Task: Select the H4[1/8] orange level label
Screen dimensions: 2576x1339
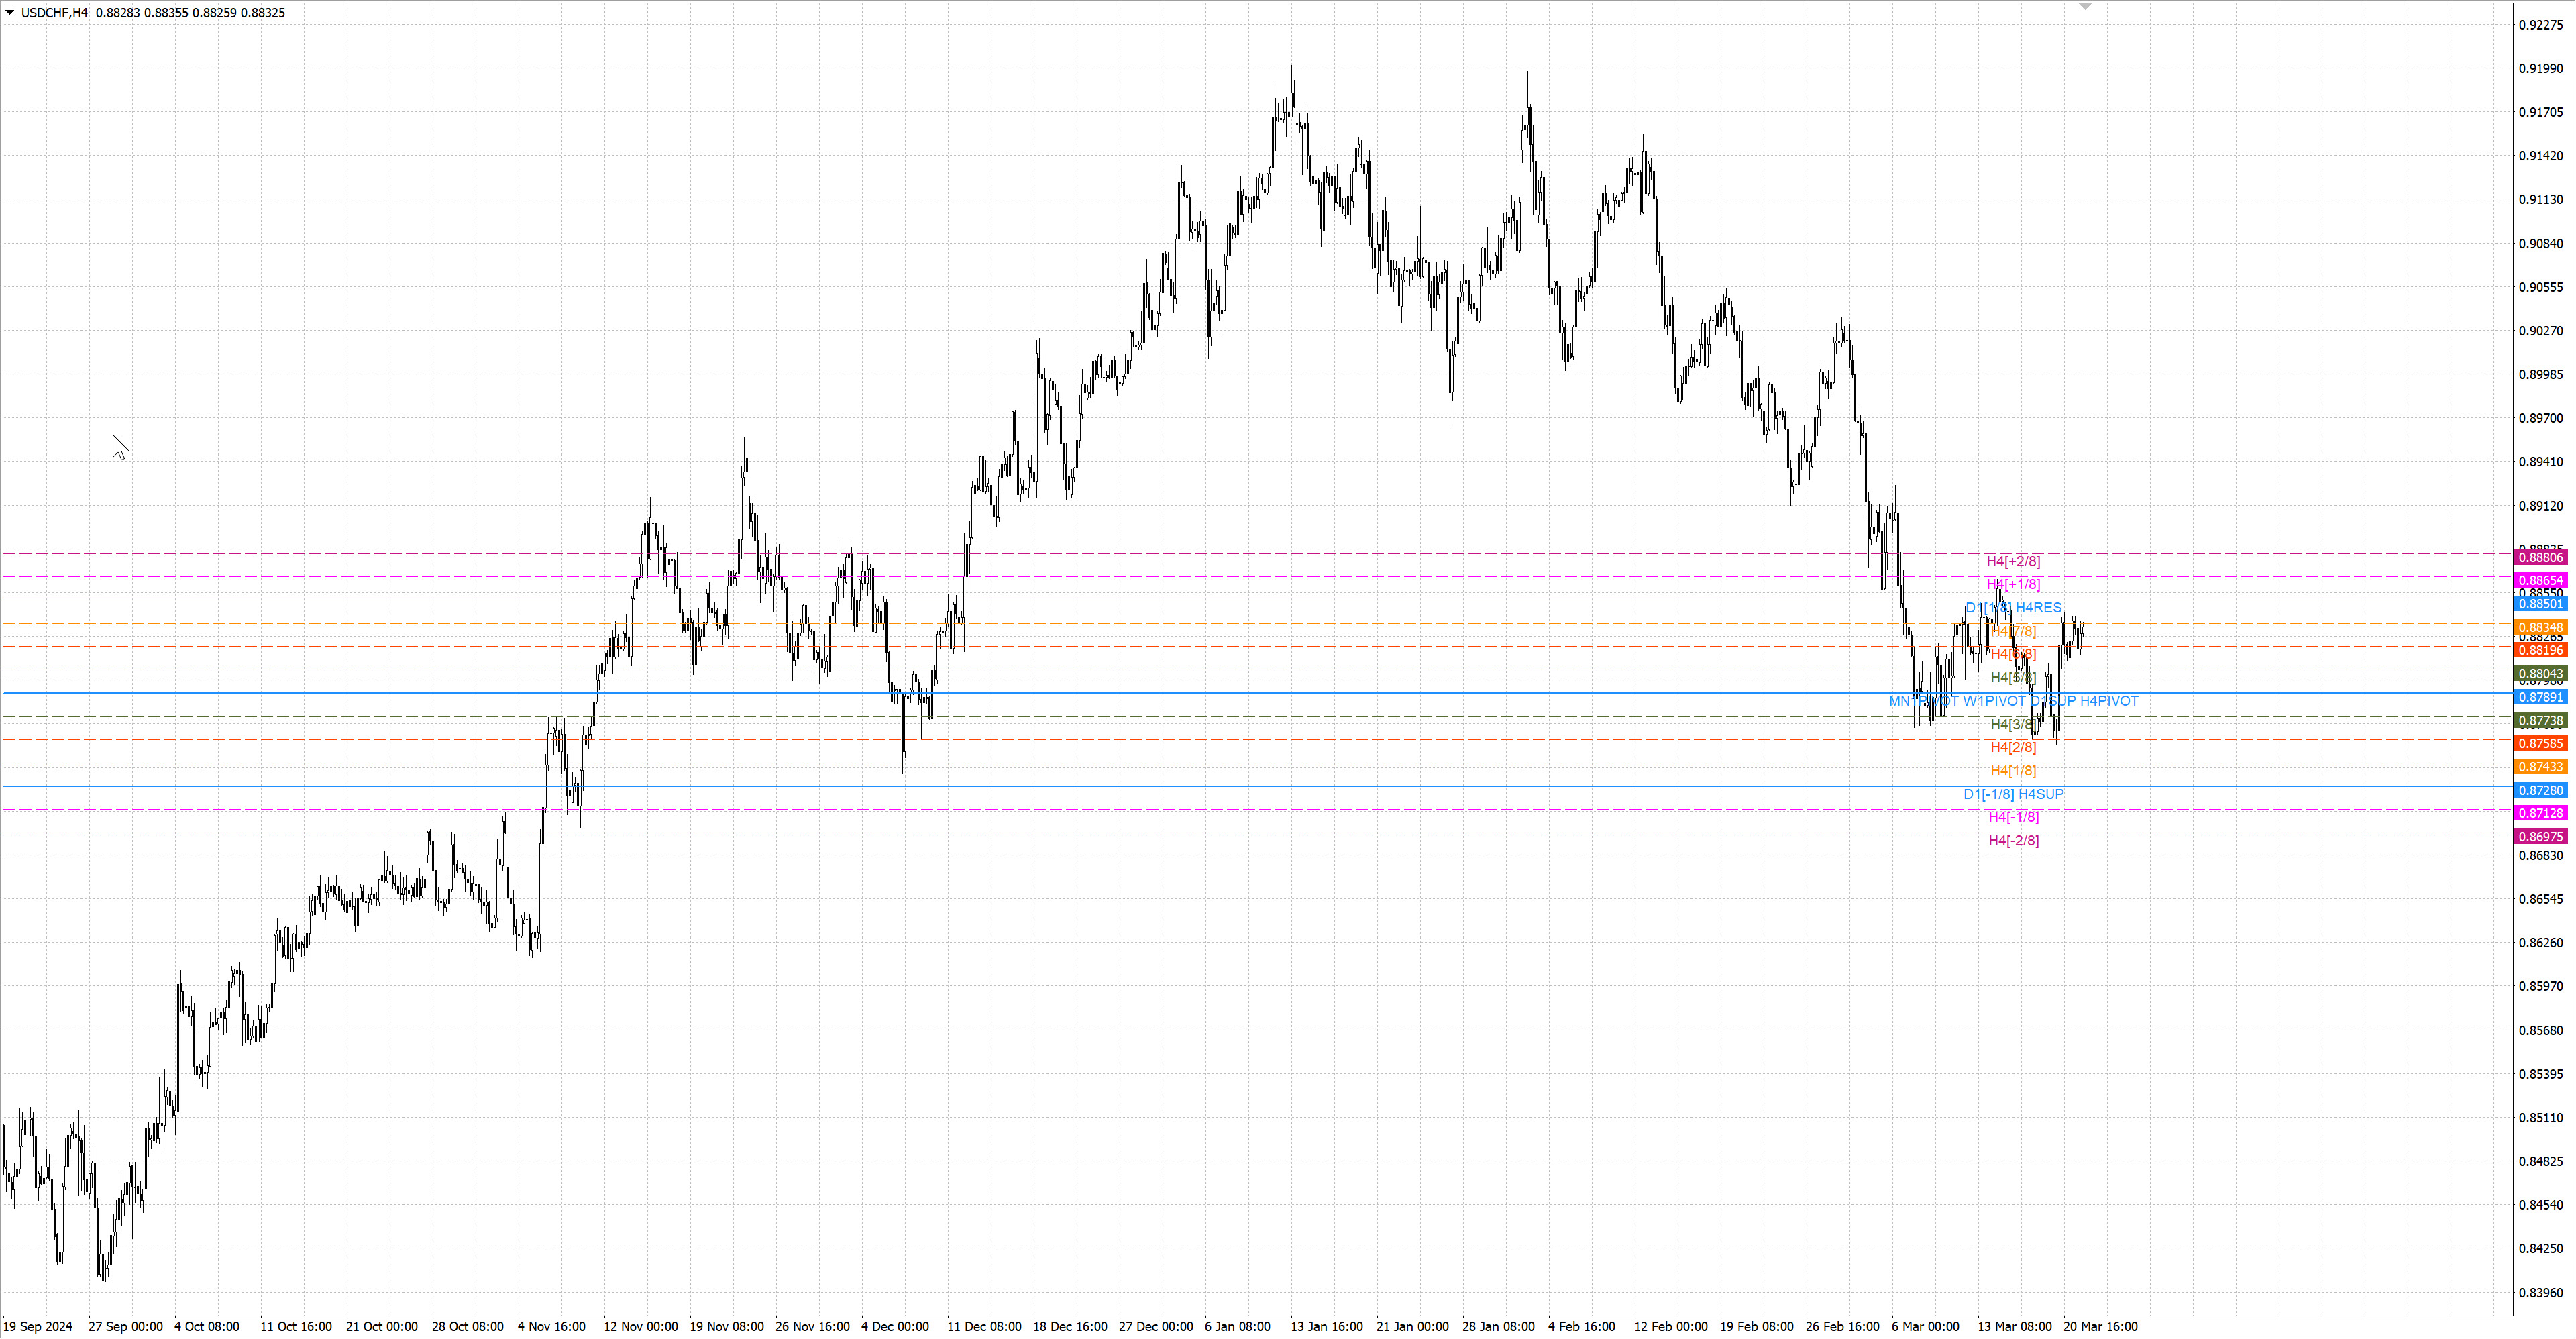Action: (2013, 770)
